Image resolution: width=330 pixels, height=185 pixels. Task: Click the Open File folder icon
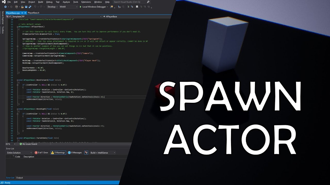point(22,7)
